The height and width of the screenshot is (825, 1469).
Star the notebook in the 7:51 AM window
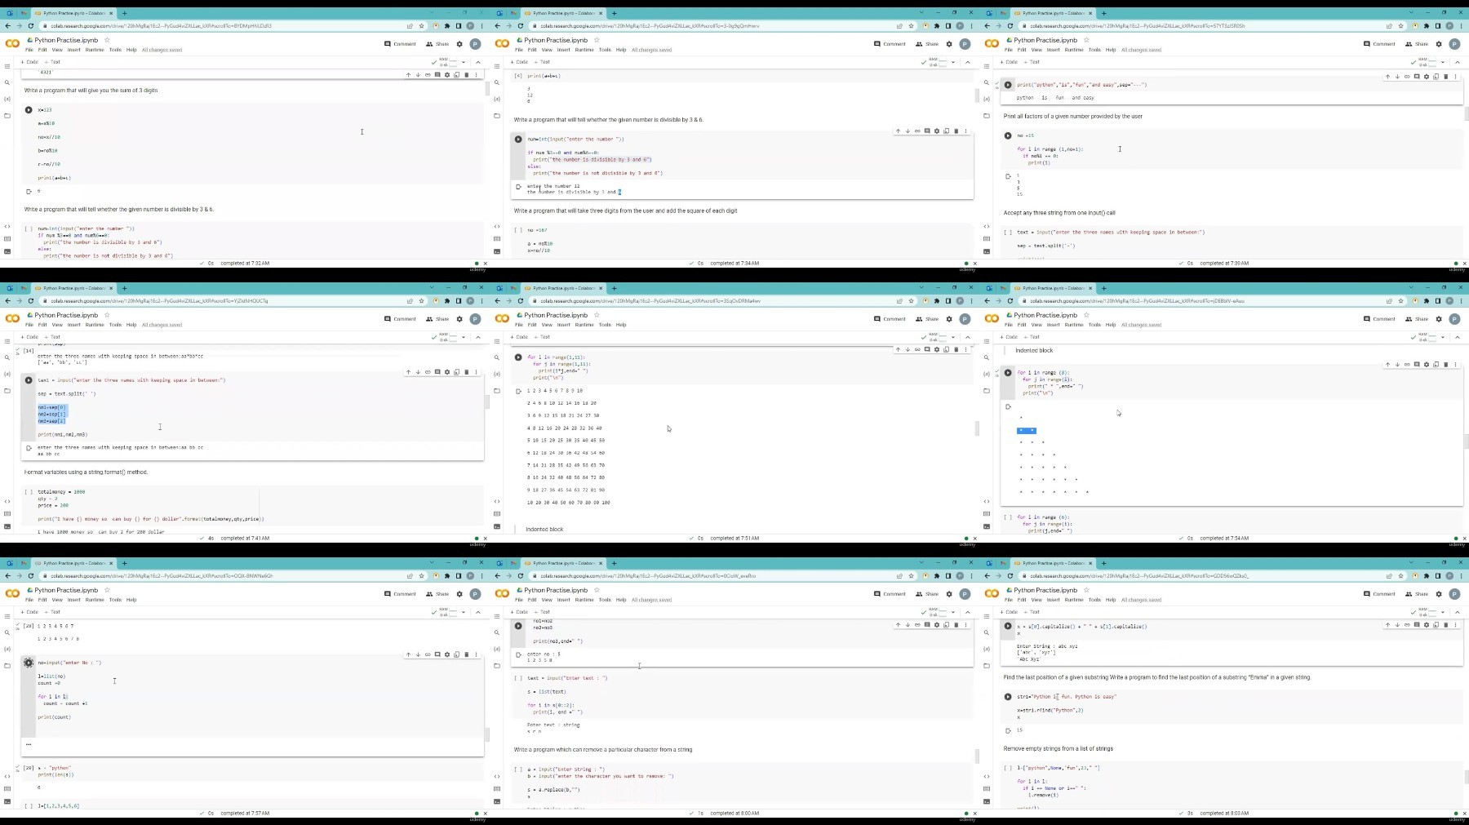(x=597, y=314)
